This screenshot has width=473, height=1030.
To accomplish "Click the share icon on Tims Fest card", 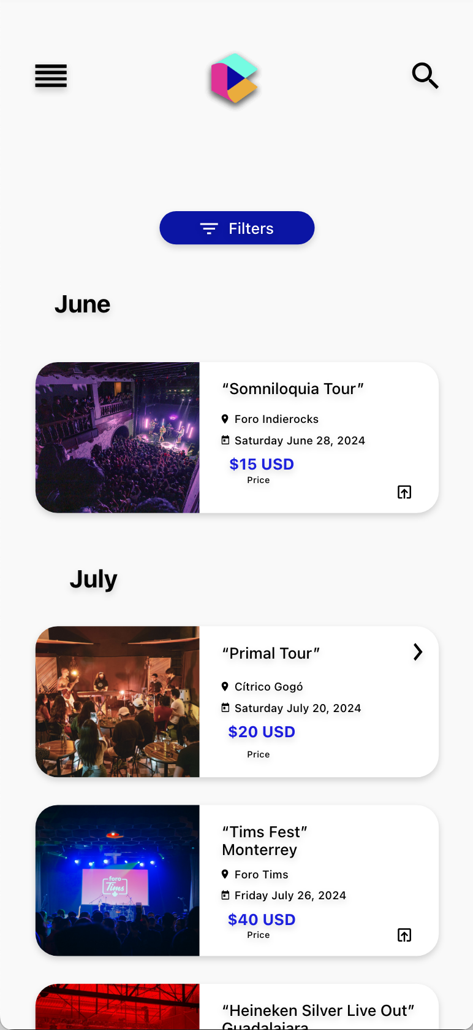I will tap(404, 935).
